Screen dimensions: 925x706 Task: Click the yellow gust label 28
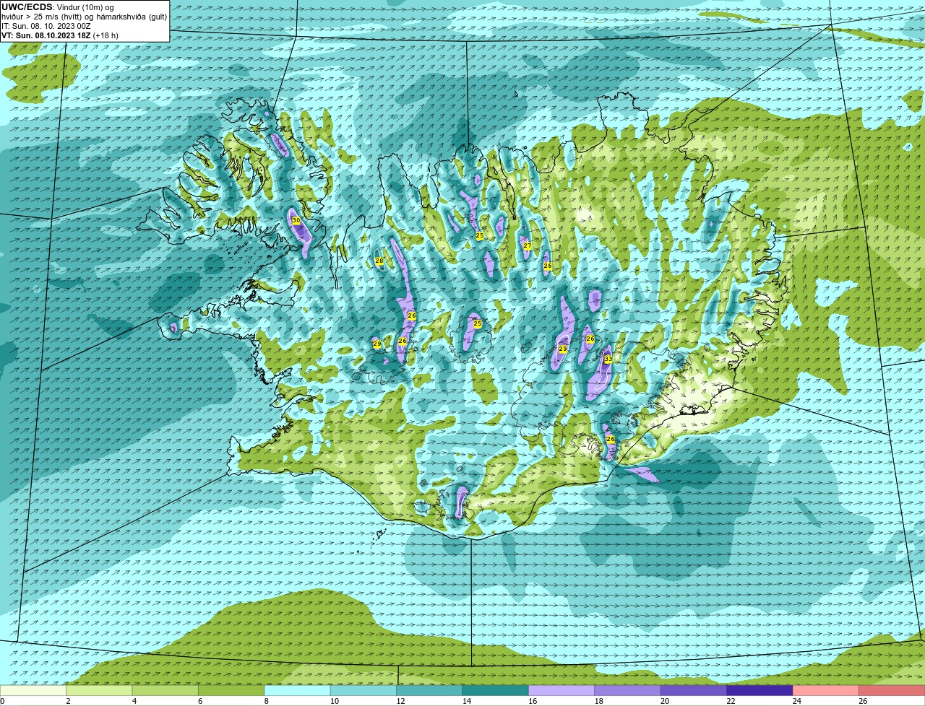[x=379, y=261]
